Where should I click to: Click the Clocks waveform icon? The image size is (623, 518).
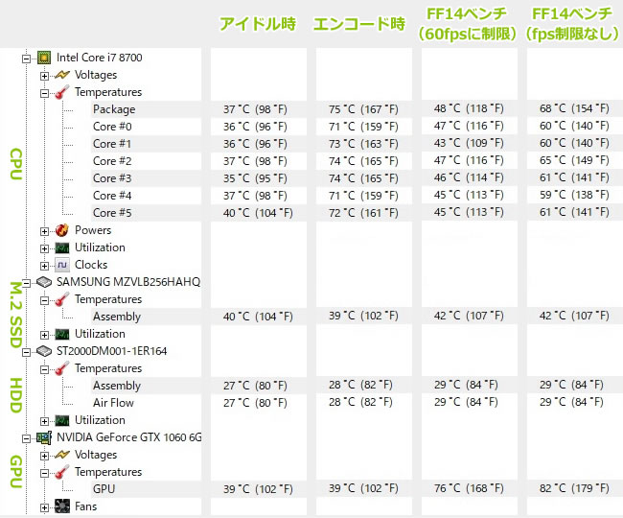click(62, 265)
